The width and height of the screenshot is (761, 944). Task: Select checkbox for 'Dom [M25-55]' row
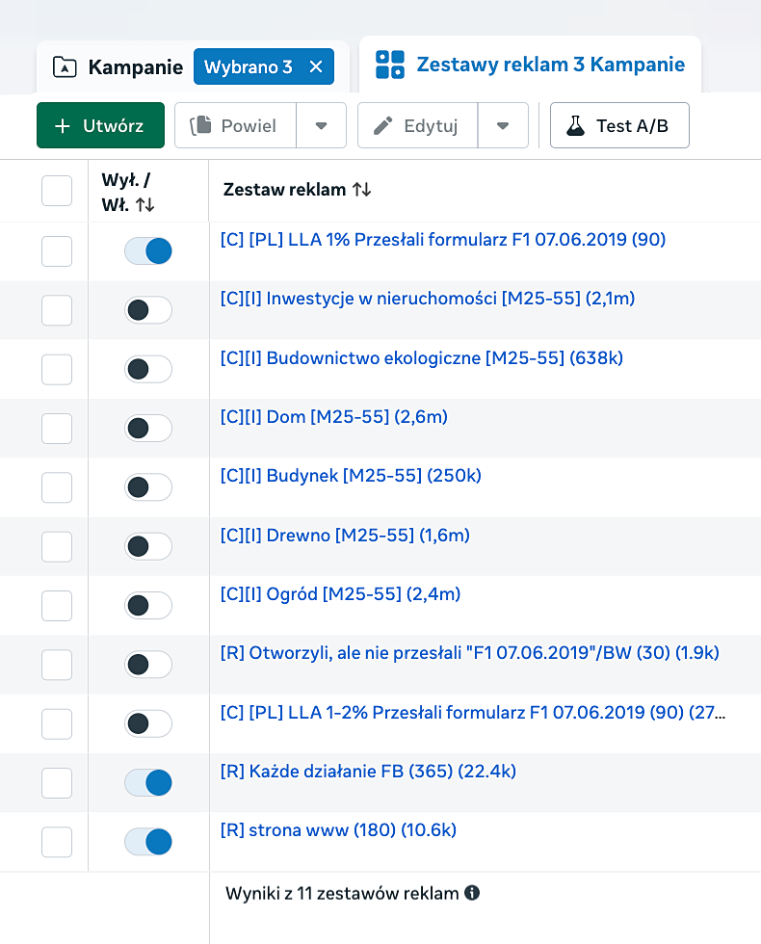click(x=57, y=429)
